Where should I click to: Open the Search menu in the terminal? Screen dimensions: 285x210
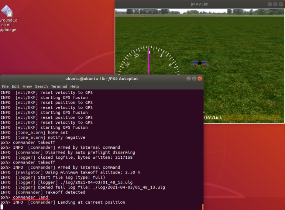[41, 86]
